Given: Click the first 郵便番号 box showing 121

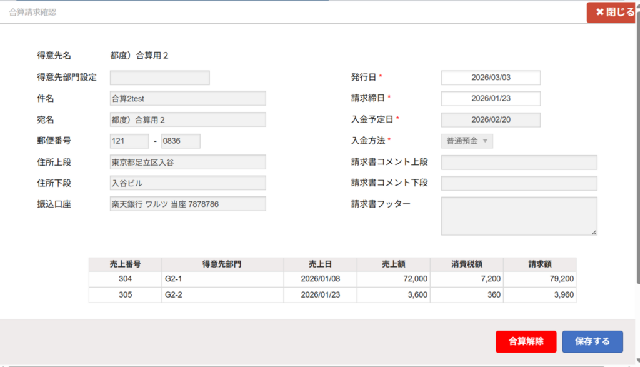Looking at the screenshot, I should click(x=129, y=141).
